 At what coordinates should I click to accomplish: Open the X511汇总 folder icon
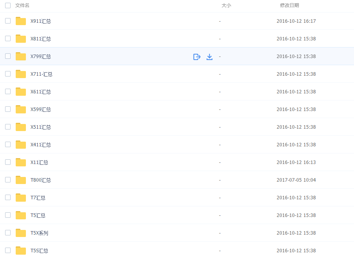[21, 127]
